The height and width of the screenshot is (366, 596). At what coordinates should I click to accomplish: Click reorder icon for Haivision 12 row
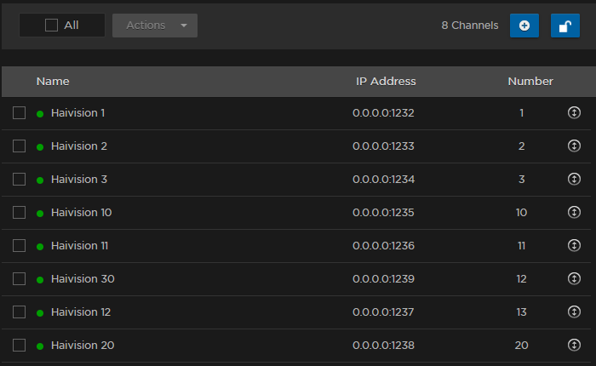[x=574, y=312]
